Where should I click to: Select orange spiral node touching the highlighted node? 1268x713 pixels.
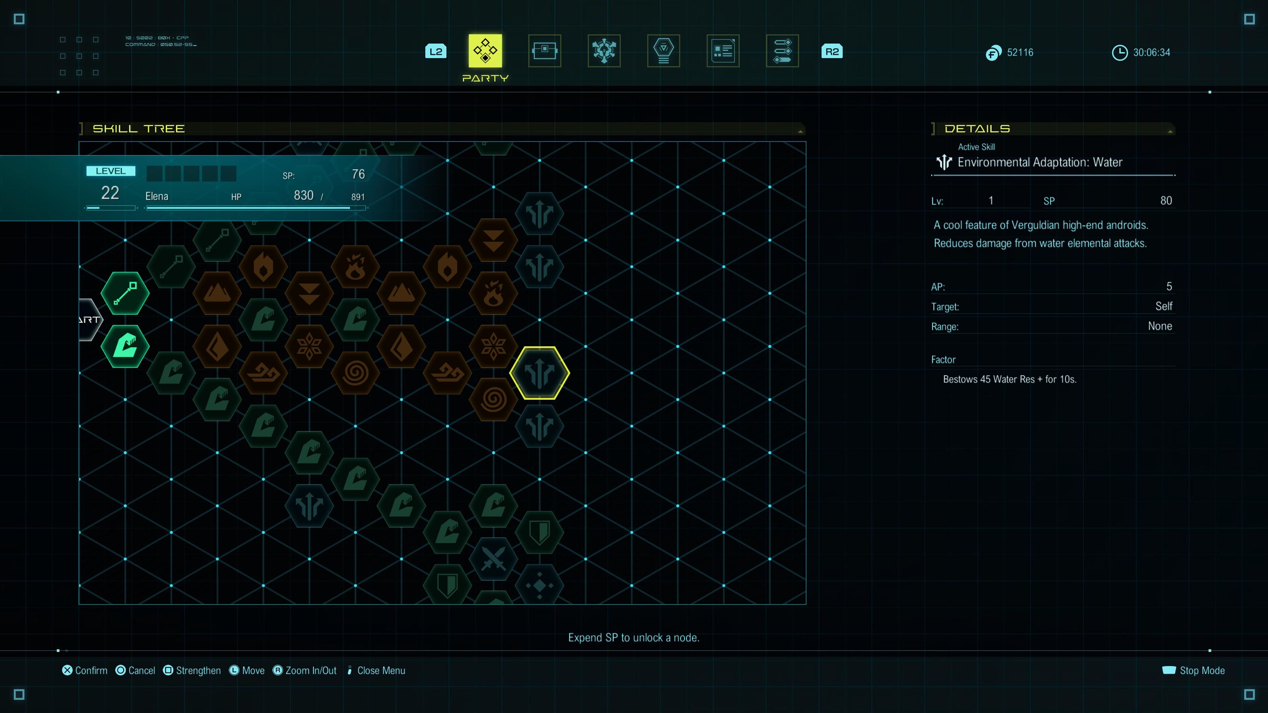click(x=493, y=399)
